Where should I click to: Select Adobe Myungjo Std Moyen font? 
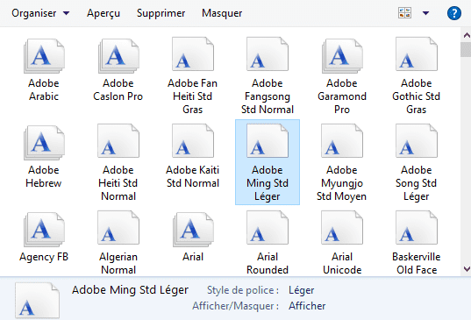coord(342,163)
